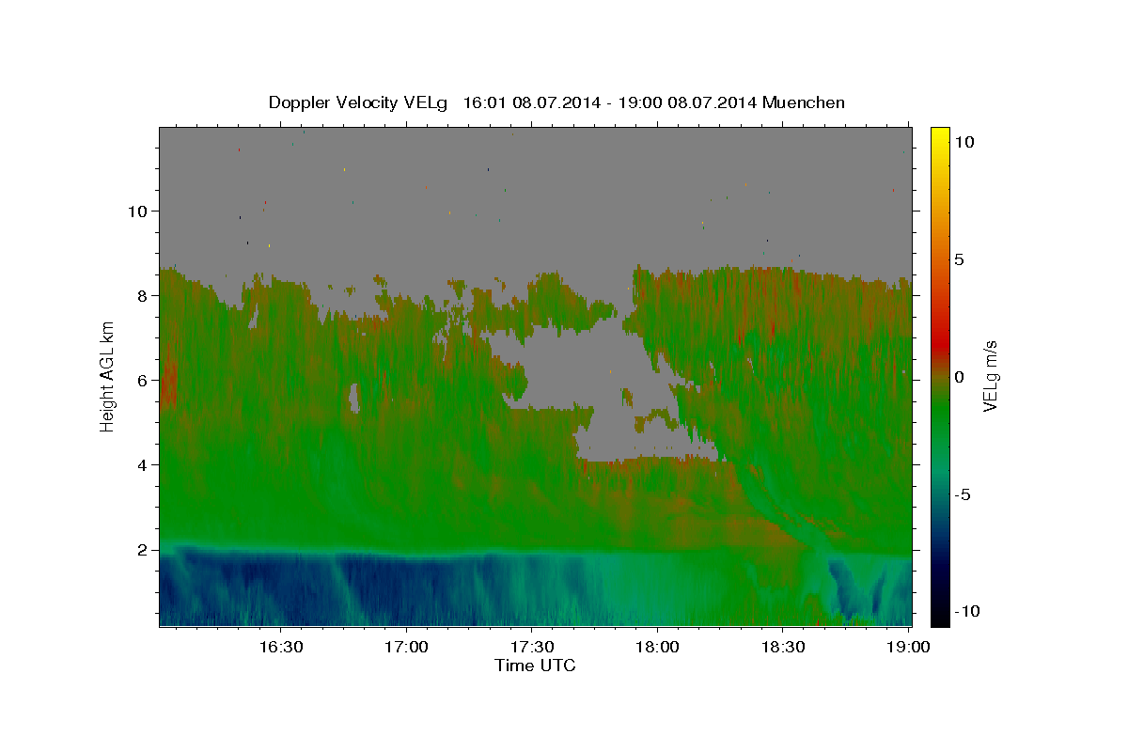Click the height tick label 4
The height and width of the screenshot is (752, 1128).
[145, 465]
